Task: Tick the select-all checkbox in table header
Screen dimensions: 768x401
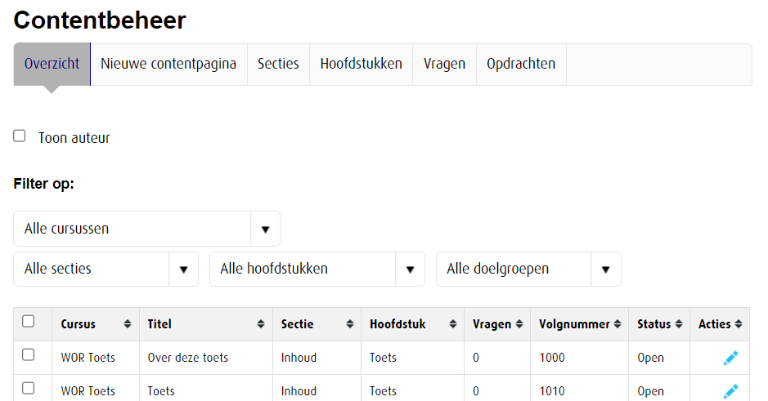Action: pyautogui.click(x=29, y=322)
